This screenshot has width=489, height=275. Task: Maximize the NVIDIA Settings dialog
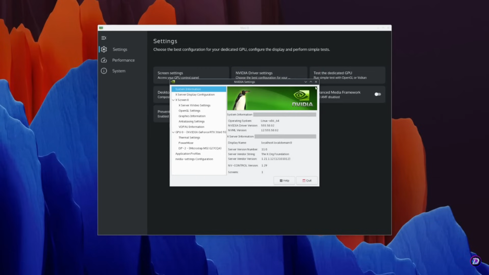click(x=311, y=82)
